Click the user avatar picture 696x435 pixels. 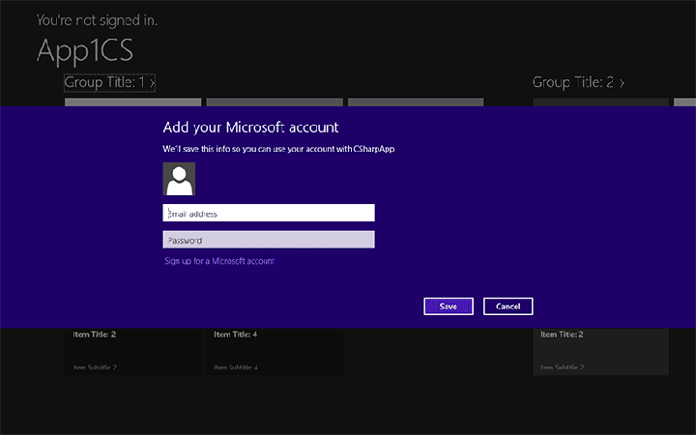tap(179, 179)
